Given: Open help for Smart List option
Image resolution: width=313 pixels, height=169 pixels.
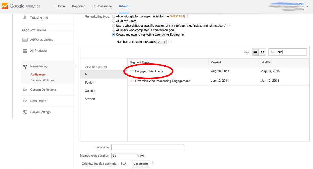Looking at the screenshot, I should coord(187,16).
